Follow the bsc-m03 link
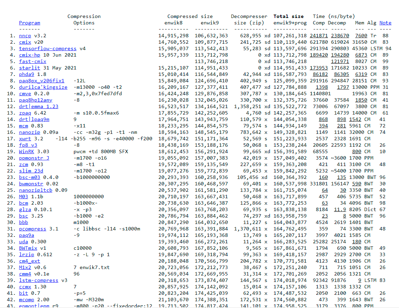This screenshot has height=308, width=399. point(29,177)
